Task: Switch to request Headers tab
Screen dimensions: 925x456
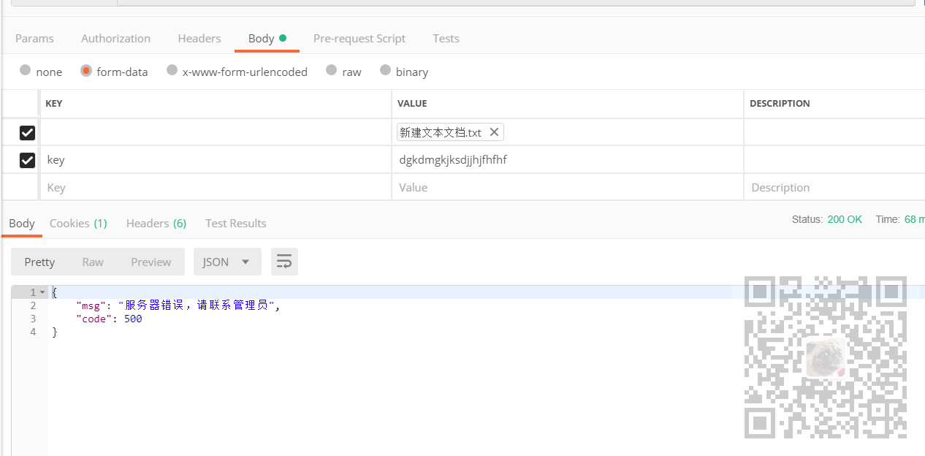Action: click(x=199, y=38)
